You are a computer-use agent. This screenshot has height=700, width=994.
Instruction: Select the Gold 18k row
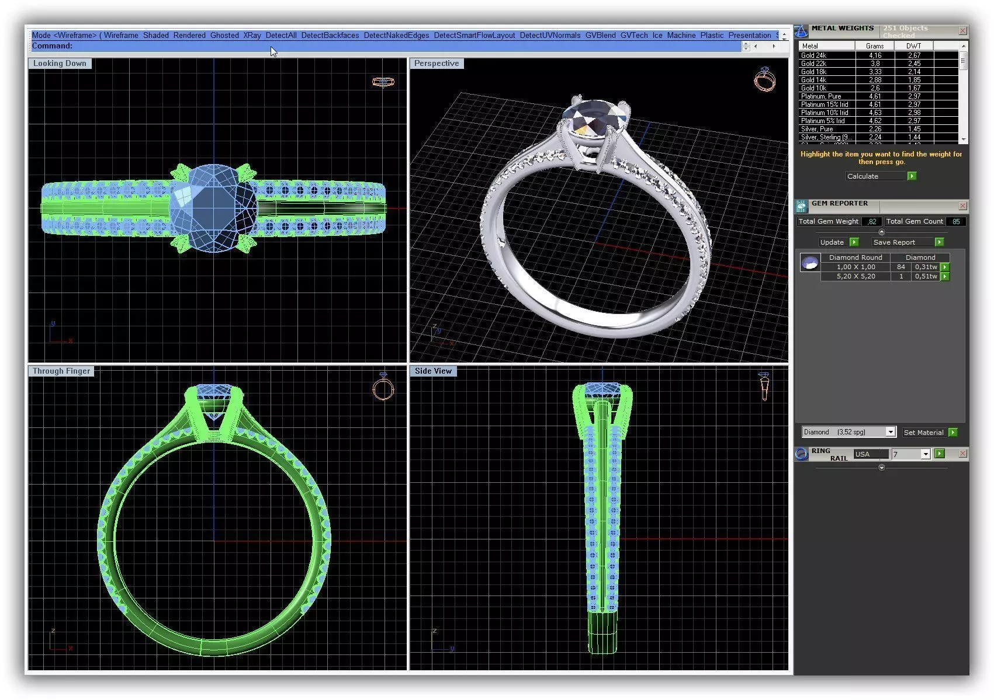[x=878, y=72]
